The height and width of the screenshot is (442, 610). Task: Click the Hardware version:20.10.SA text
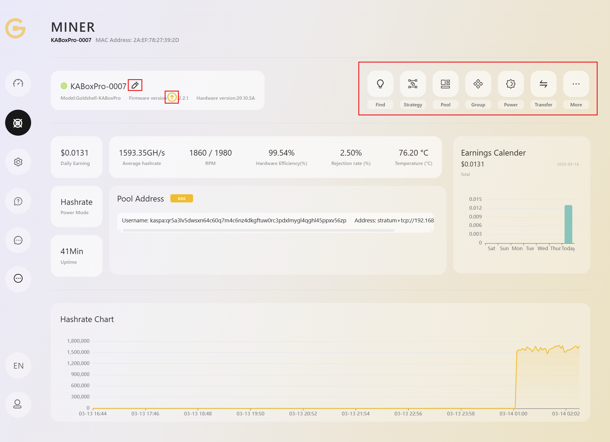coord(225,98)
